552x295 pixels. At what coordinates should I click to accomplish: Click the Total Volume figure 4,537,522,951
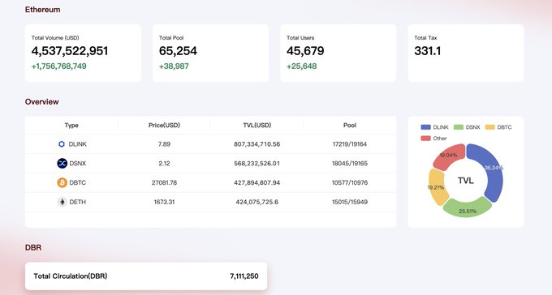pos(70,51)
